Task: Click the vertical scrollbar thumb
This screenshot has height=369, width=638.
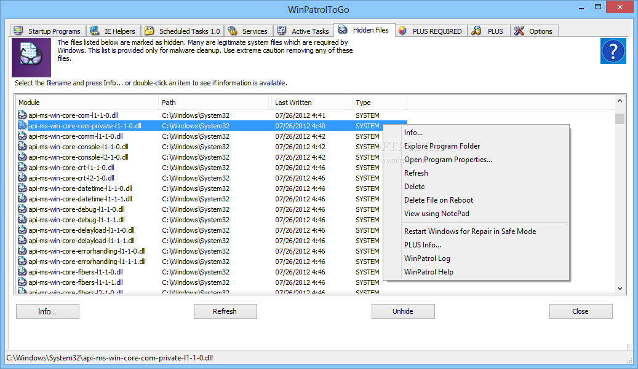Action: click(x=620, y=118)
